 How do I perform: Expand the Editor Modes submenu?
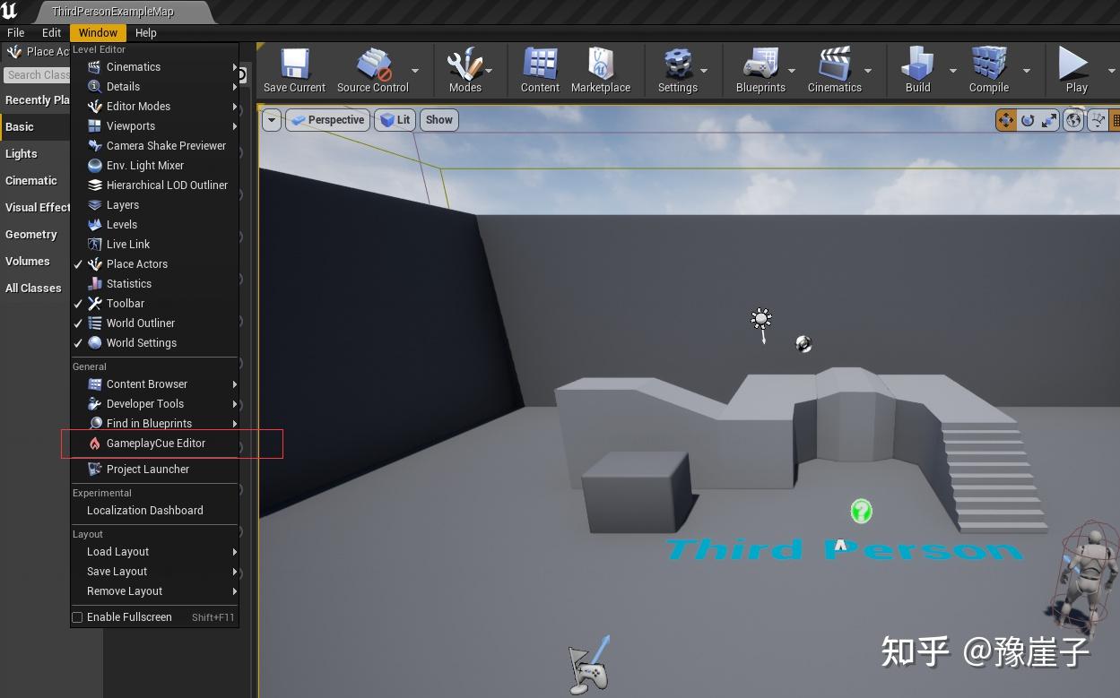(x=154, y=107)
